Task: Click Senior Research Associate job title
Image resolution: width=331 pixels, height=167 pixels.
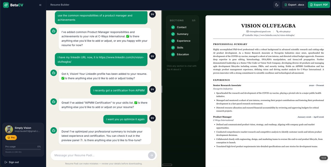Action: [x=227, y=85]
